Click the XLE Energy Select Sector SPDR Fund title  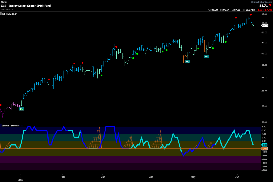point(26,6)
